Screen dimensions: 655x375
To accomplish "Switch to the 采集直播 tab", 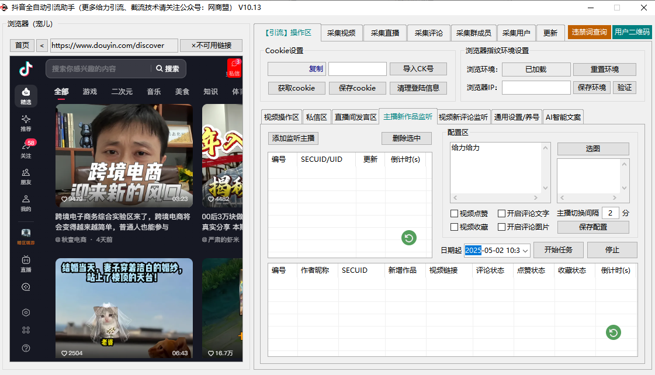I will click(384, 33).
